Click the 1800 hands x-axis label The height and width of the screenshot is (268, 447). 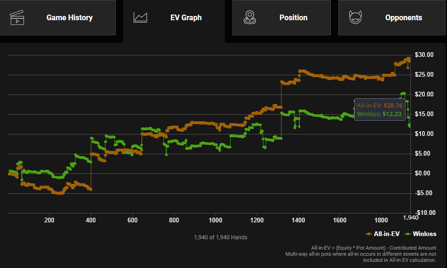[x=381, y=220]
